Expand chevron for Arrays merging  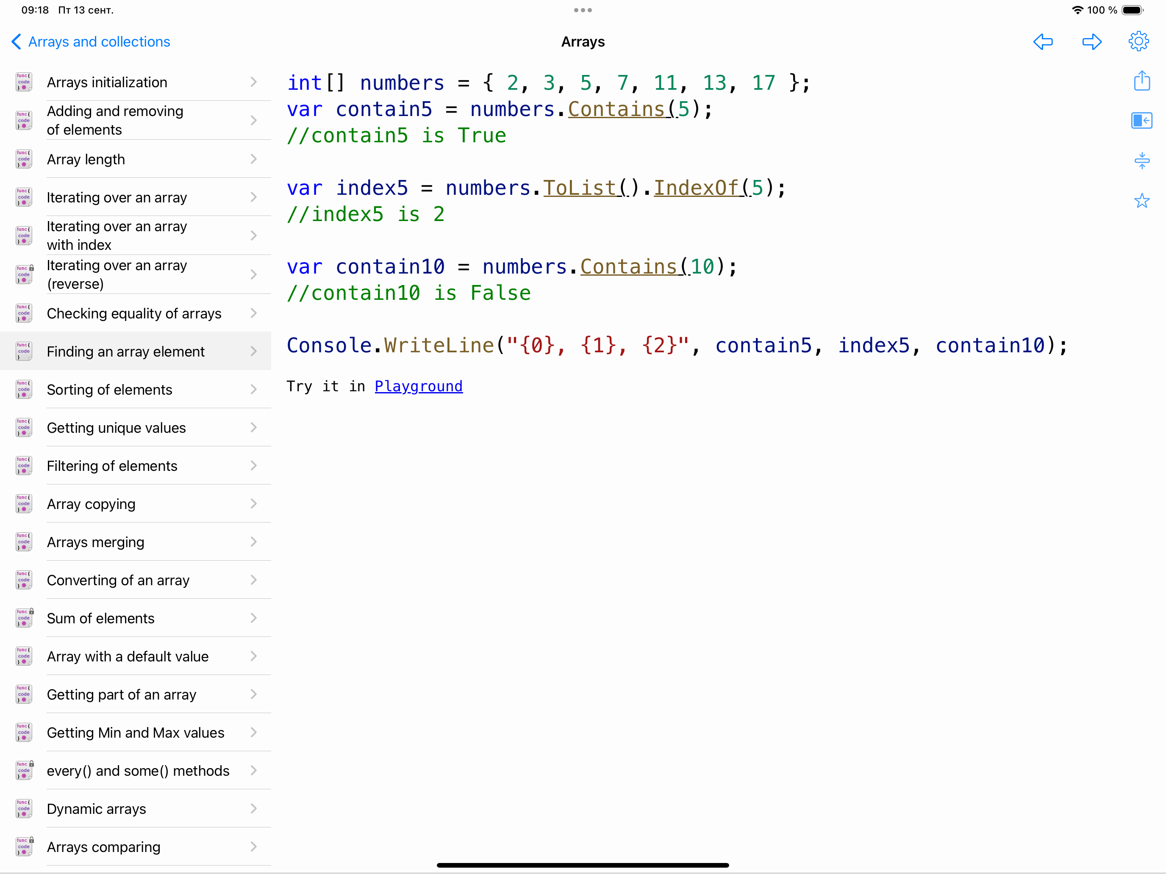253,542
